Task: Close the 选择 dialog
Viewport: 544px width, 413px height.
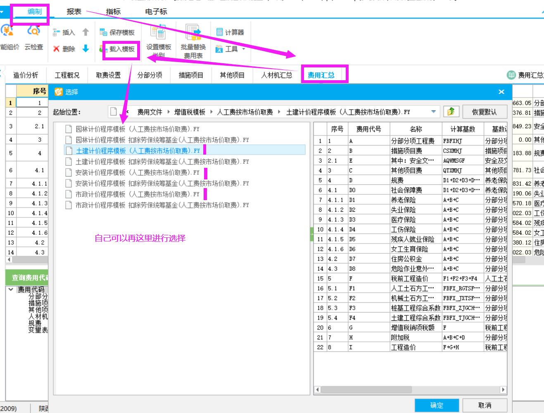Action: 501,92
